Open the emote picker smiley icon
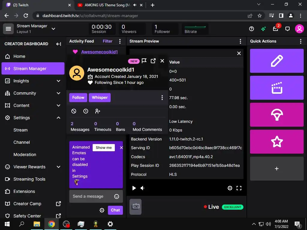The image size is (307, 230). 117,196
